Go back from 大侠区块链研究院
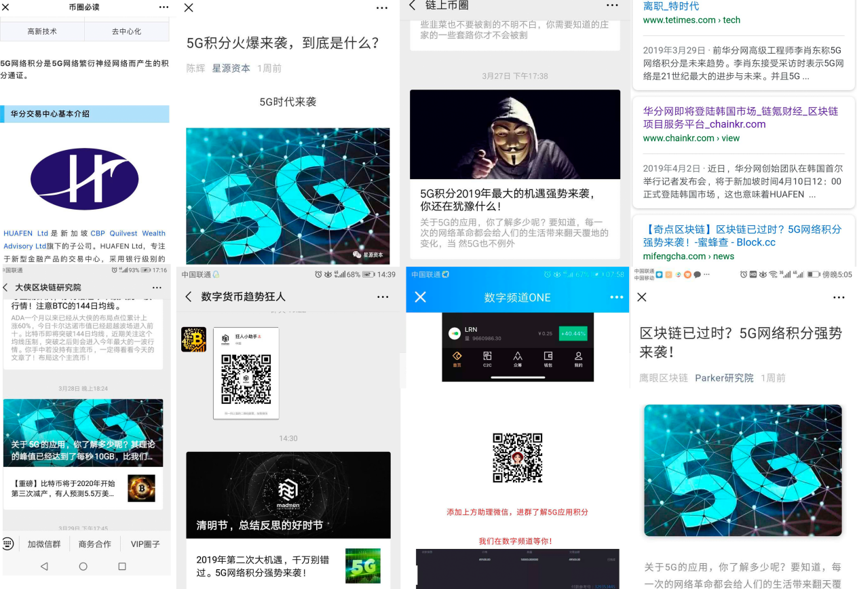 [6, 288]
